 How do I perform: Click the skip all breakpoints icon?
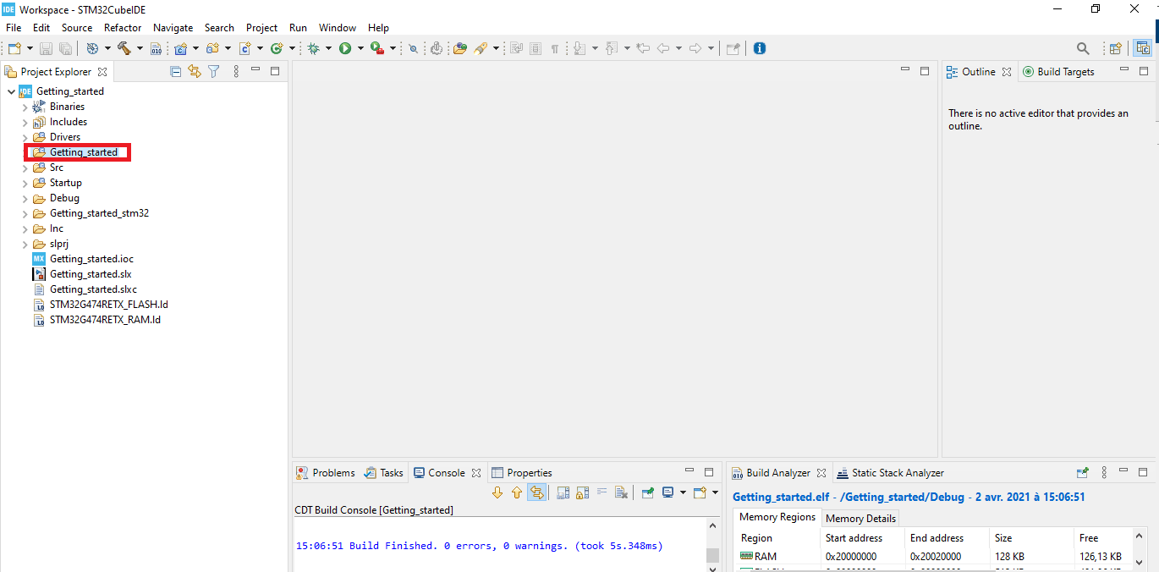413,48
